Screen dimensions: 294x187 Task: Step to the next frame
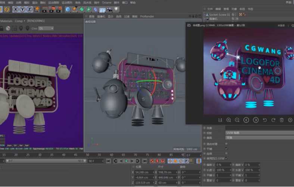(x=132, y=161)
